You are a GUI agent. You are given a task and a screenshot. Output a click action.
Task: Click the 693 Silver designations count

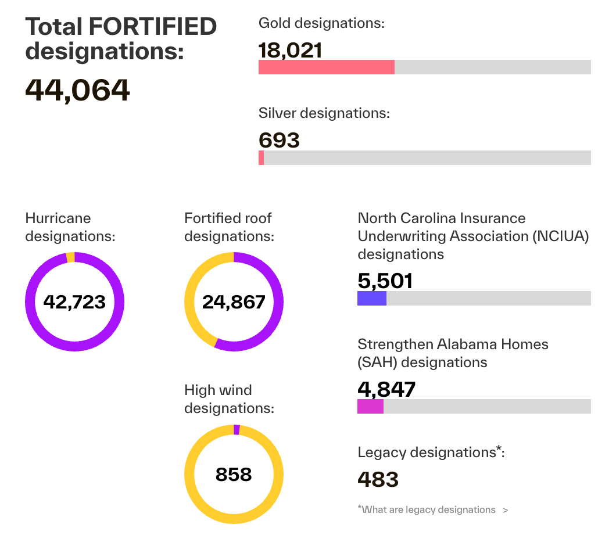[279, 140]
